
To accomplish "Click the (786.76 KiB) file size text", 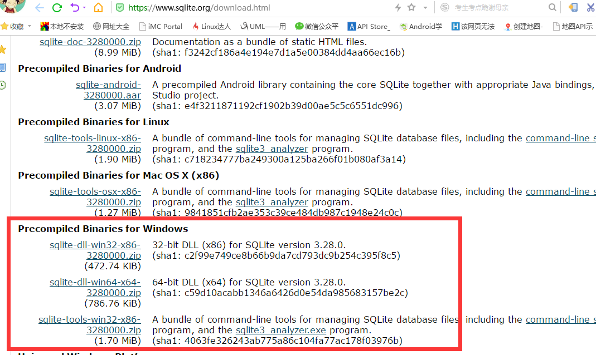I will [113, 303].
